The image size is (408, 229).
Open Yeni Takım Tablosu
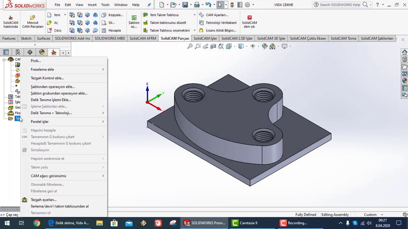pos(161,15)
